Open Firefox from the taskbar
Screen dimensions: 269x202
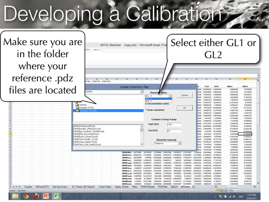tap(37, 196)
